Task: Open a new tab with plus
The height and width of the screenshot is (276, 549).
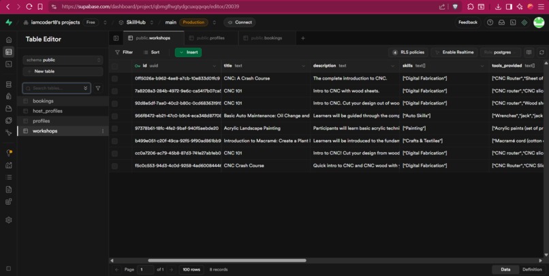Action: [303, 38]
